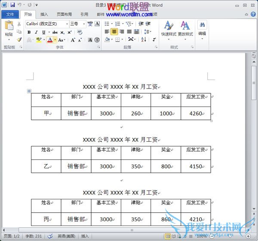This screenshot has width=258, height=241.
Task: Open the 文件 (File) tab
Action: tap(10, 14)
